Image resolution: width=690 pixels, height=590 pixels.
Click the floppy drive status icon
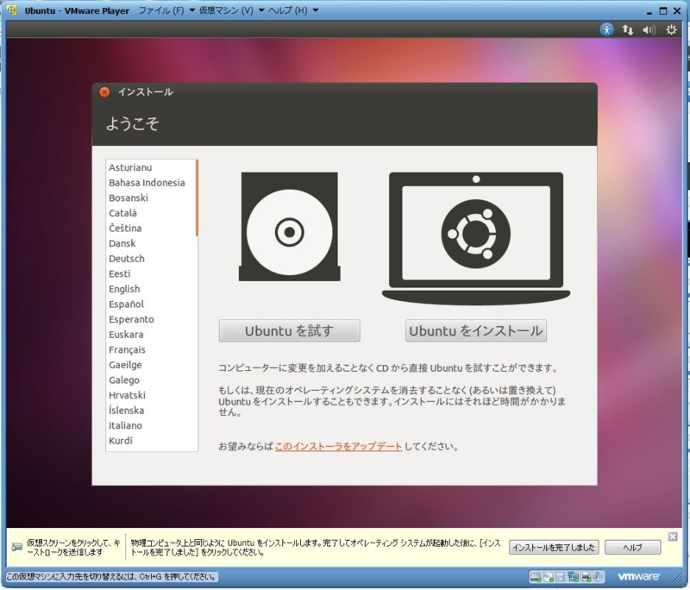559,576
